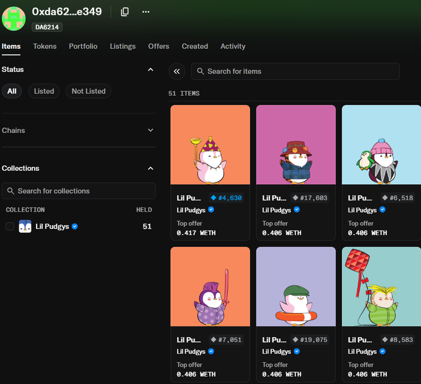
Task: Open Lil Pudgys link on #7,051 card
Action: (x=191, y=352)
